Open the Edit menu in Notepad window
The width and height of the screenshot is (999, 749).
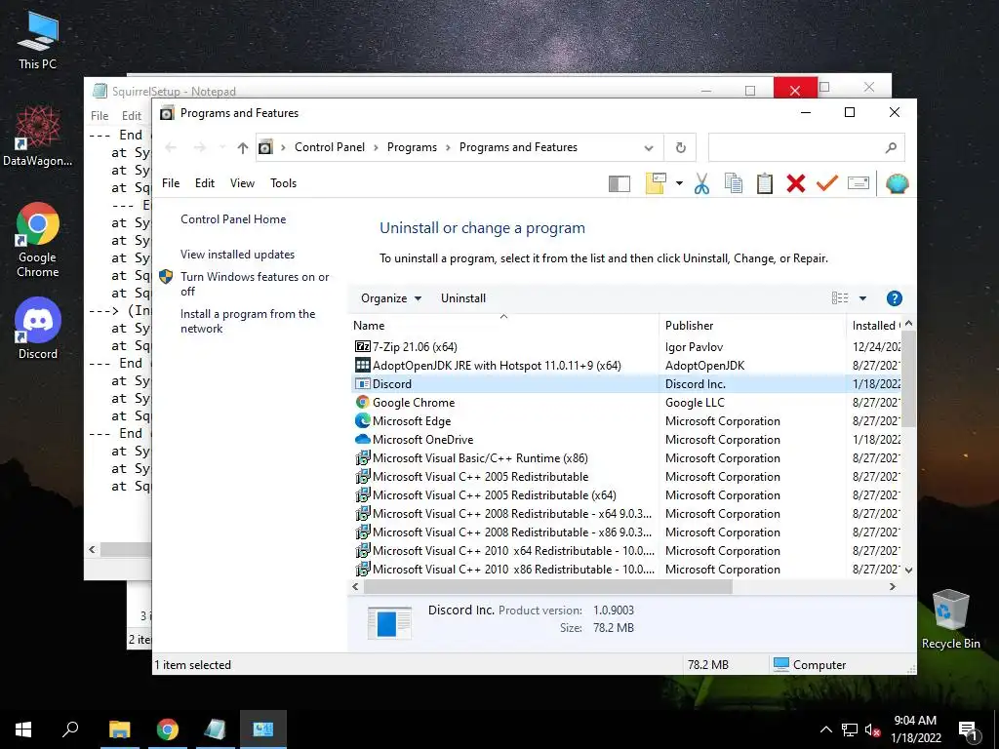coord(132,115)
